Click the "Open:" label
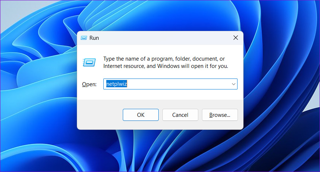The height and width of the screenshot is (172, 320). 89,84
